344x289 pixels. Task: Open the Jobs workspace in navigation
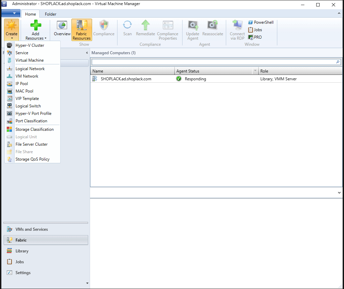(46, 262)
